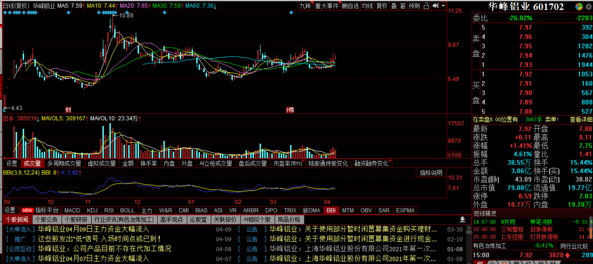Screen dimensions: 593x264
Task: Toggle 重大事件 display
Action: pyautogui.click(x=327, y=6)
